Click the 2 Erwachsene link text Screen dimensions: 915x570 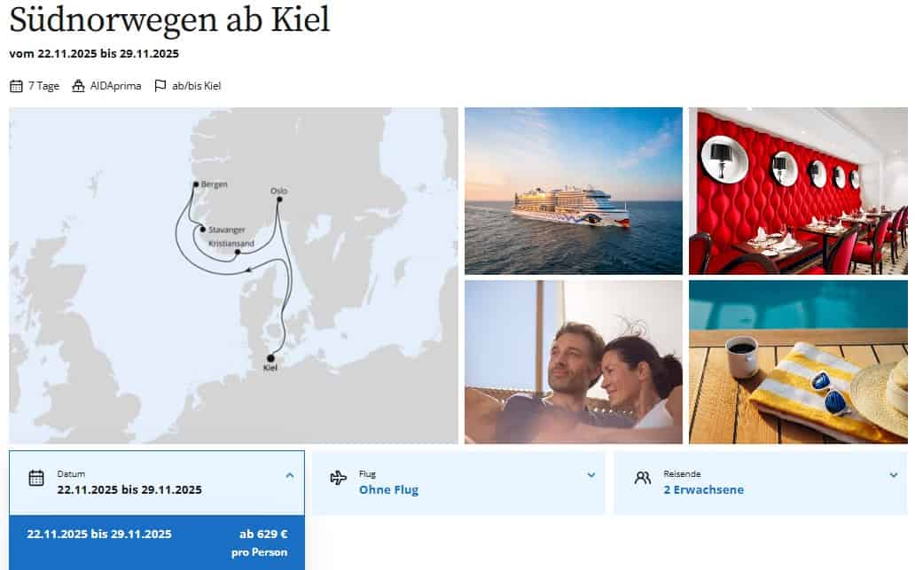(704, 490)
